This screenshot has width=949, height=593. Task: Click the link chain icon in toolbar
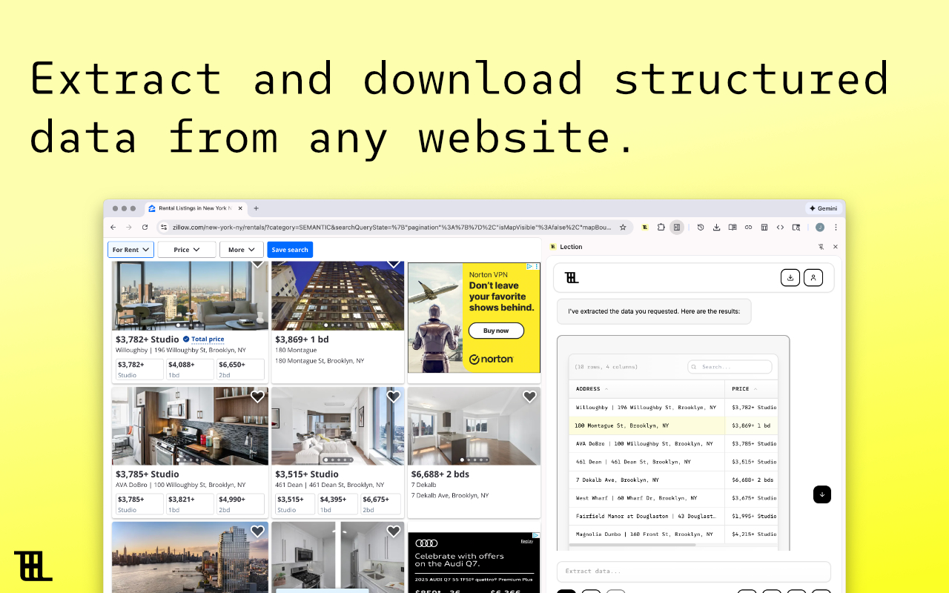pyautogui.click(x=748, y=228)
